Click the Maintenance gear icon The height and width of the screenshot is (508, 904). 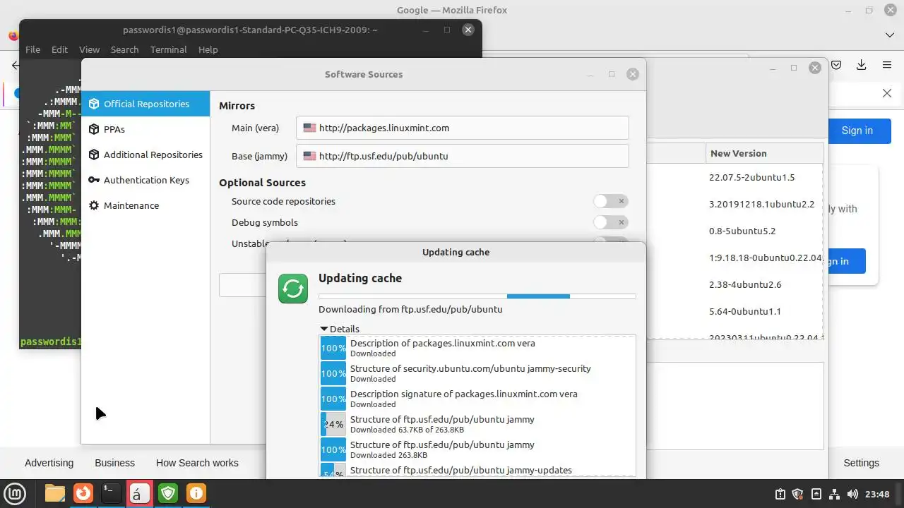pos(94,205)
